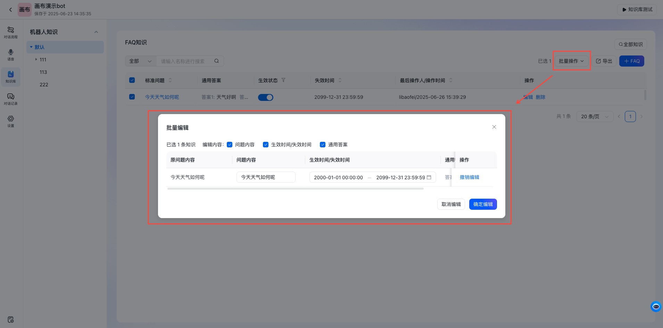Screen dimensions: 663x328
Task: Open the 知识库 knowledge base icon
Action: click(11, 77)
